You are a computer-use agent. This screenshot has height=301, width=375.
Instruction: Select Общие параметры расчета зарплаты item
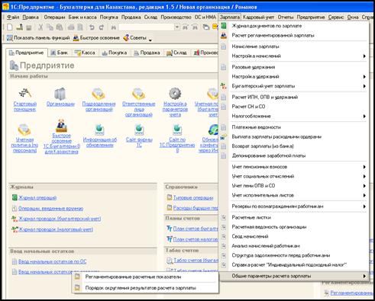point(294,276)
